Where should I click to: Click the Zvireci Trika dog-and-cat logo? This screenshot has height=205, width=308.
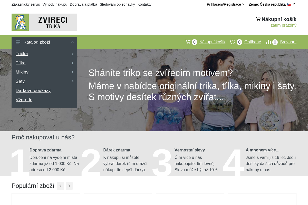point(20,22)
